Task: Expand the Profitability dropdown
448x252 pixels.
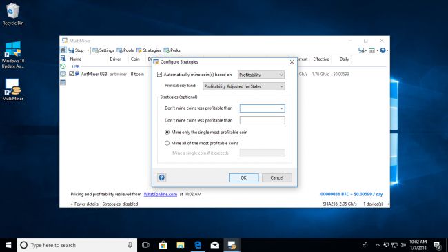Action: click(x=261, y=75)
